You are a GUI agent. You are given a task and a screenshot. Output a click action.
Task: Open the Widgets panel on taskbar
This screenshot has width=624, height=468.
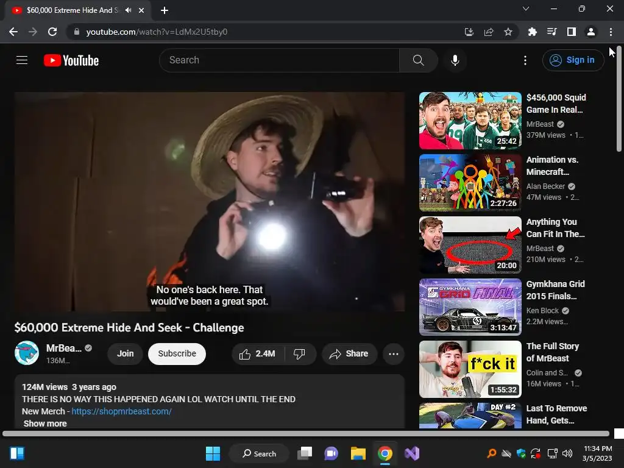click(x=17, y=453)
